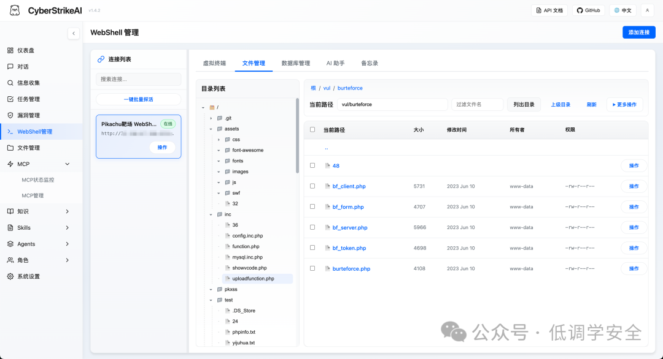Click the WebShell管理 terminal icon
Screen dimensions: 663x359
point(10,132)
